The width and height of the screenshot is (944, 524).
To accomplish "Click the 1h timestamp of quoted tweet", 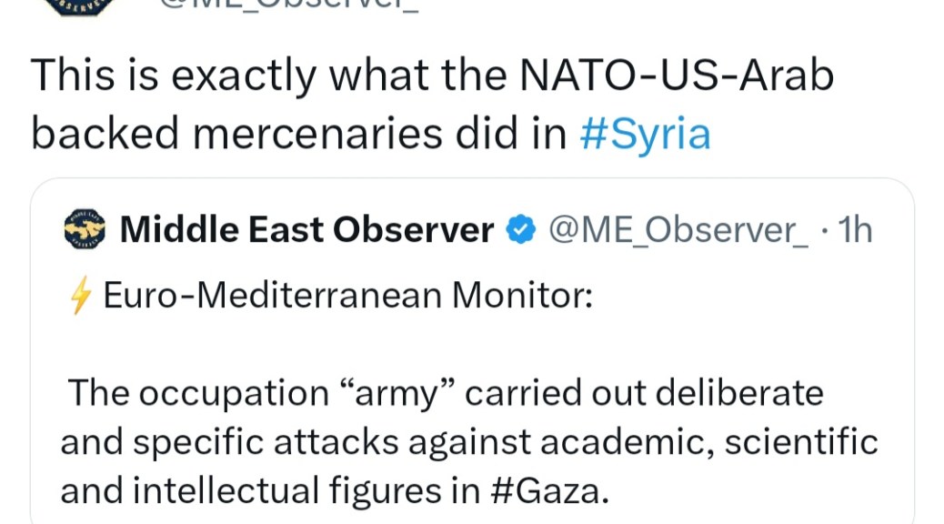I will point(855,231).
